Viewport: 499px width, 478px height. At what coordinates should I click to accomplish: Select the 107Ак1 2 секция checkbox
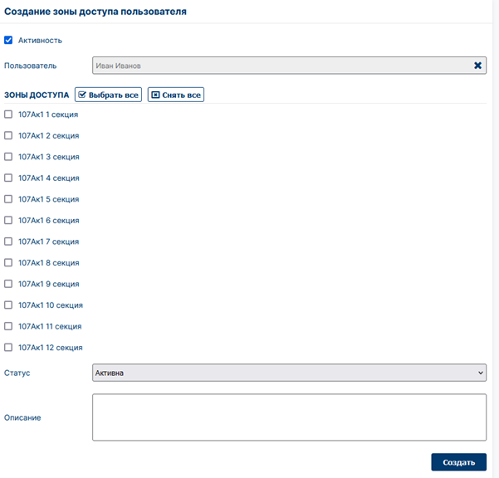[x=8, y=135]
